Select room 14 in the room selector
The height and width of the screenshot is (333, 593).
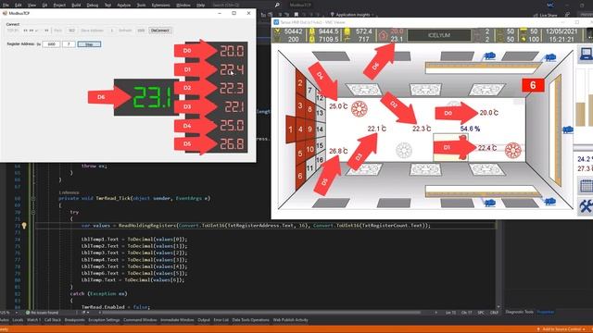320,129
